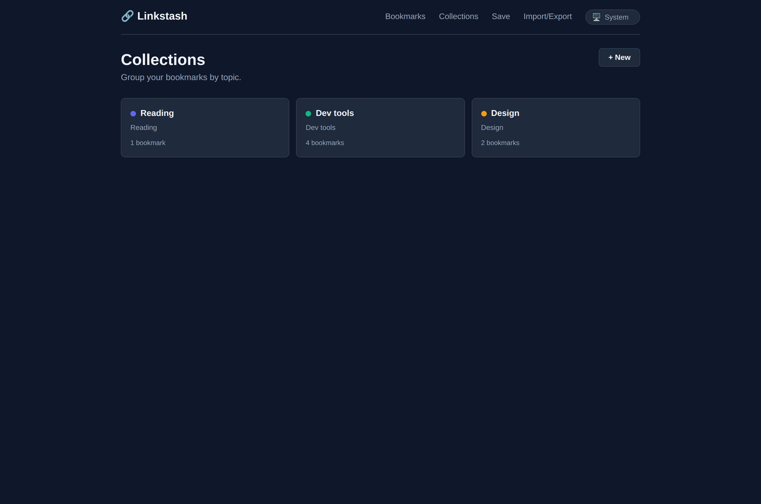
Task: Create a collection with + New button
Action: 619,57
